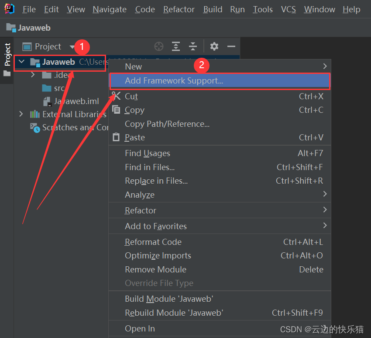Click the Expand All icon in Project panel
Viewport: 371px width, 338px height.
[x=176, y=46]
